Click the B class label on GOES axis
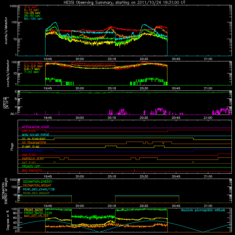The width and height of the screenshot is (235, 235). pyautogui.click(x=16, y=99)
